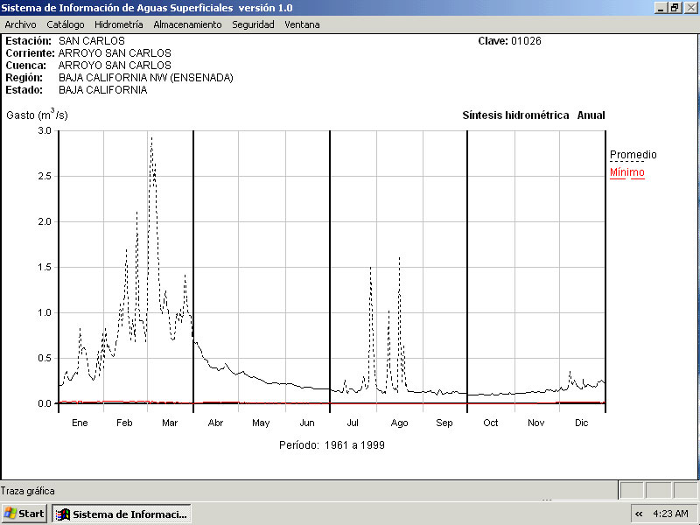Viewport: 700px width, 525px height.
Task: Click the Síntesis hidrométrica Anual title
Action: 533,115
